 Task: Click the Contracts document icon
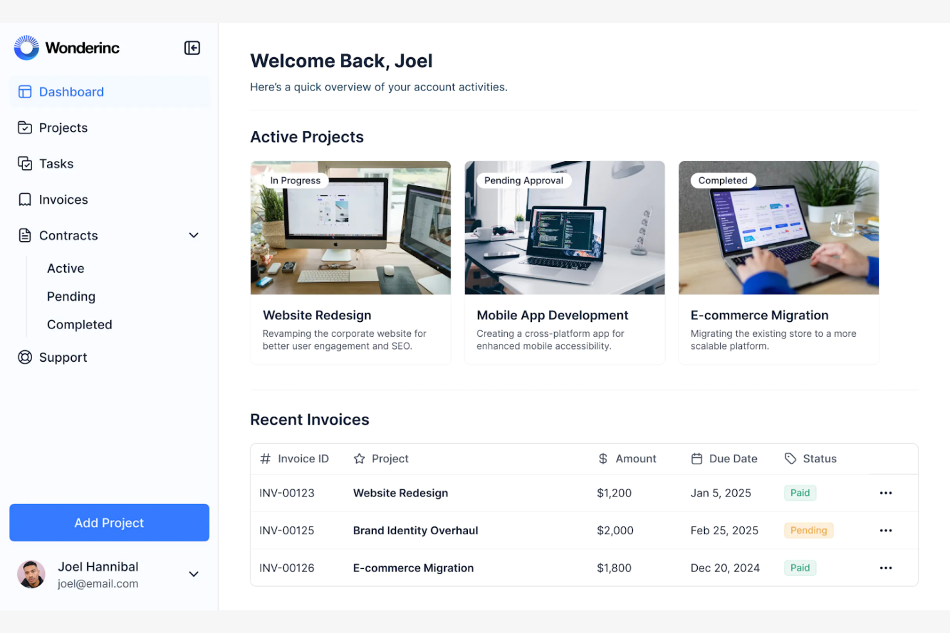click(x=24, y=235)
